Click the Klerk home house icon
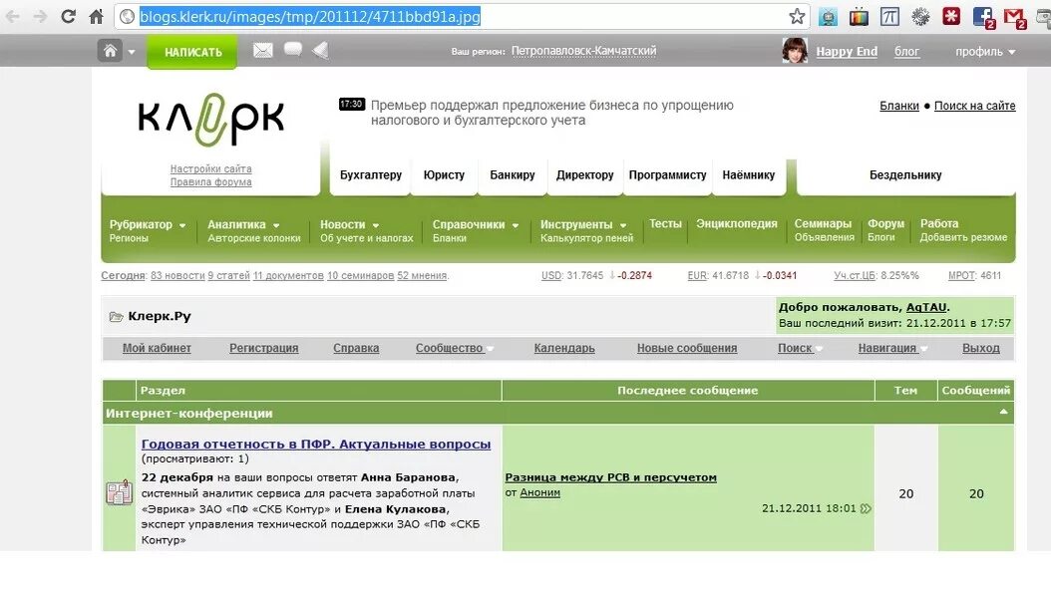1051x608 pixels. point(110,51)
